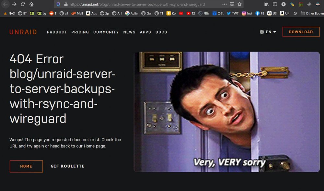This screenshot has width=324, height=191.
Task: Open the Kp bookmark
Action: 171,13
